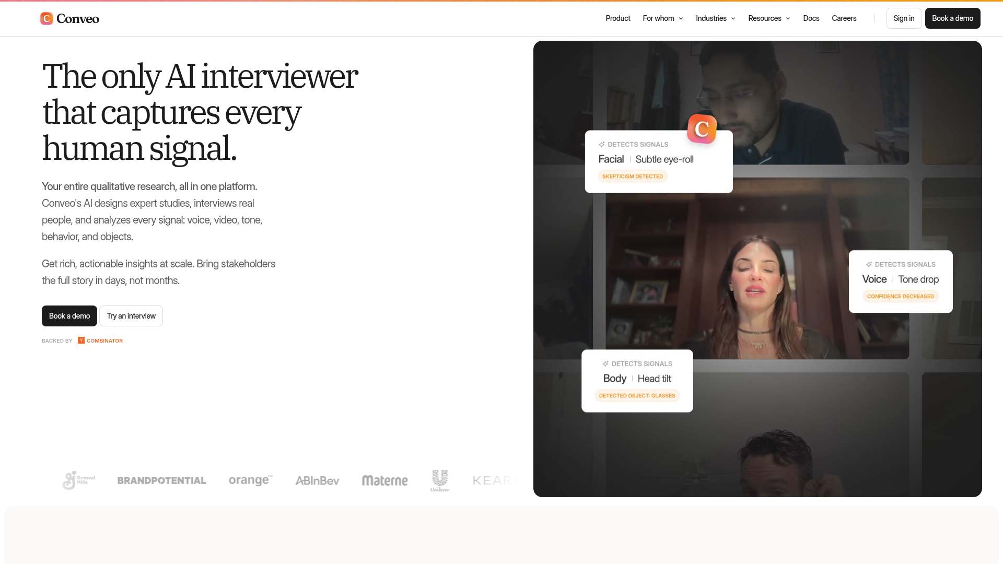Viewport: 1003px width, 564px height.
Task: Open the Careers nav link
Action: [844, 18]
